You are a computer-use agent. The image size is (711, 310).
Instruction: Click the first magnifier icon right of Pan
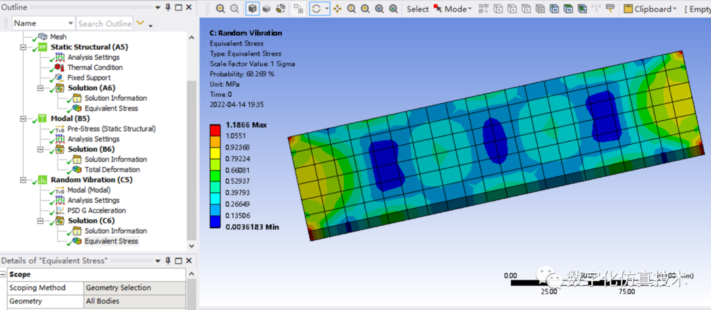point(352,9)
